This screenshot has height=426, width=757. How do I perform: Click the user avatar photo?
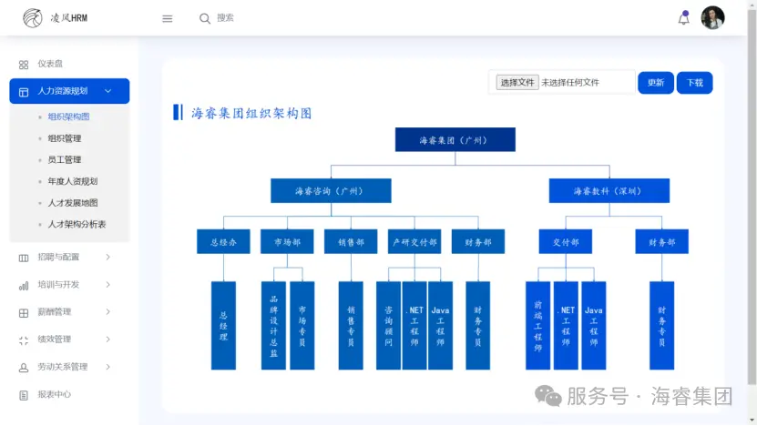pos(712,18)
